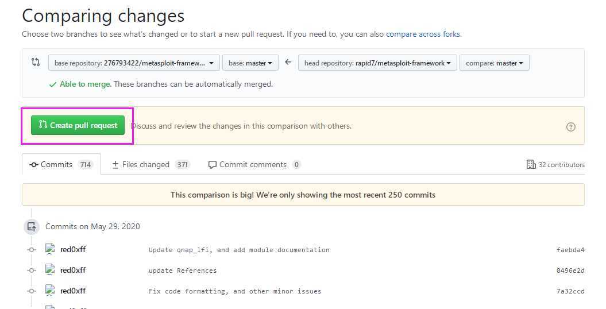Open the compare: master branch dropdown
606x309 pixels.
tap(494, 63)
